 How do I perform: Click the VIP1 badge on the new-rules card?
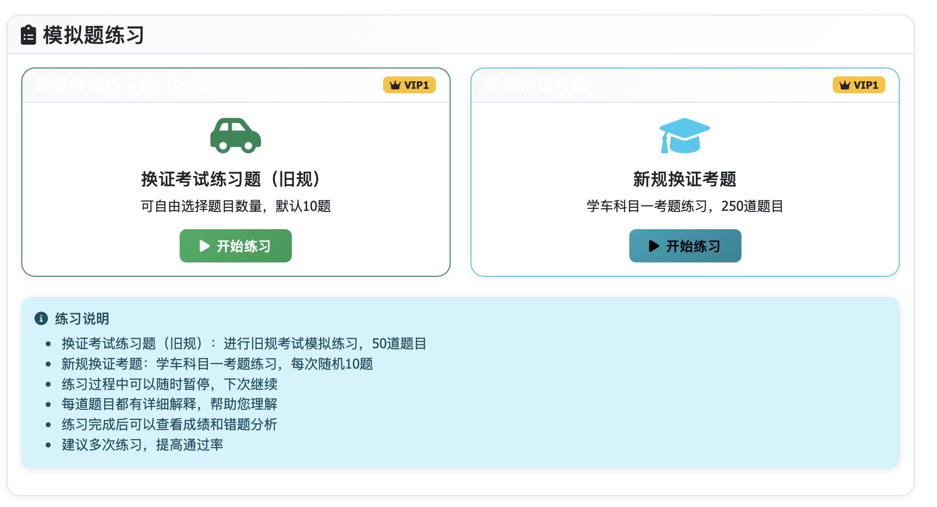tap(859, 85)
